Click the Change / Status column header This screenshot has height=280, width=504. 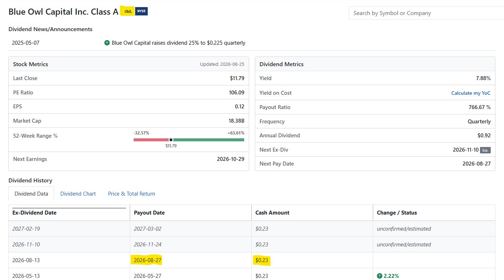(x=397, y=212)
